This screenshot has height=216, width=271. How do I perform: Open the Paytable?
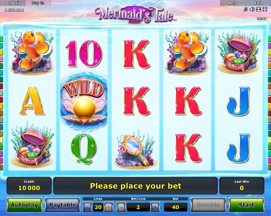63,205
